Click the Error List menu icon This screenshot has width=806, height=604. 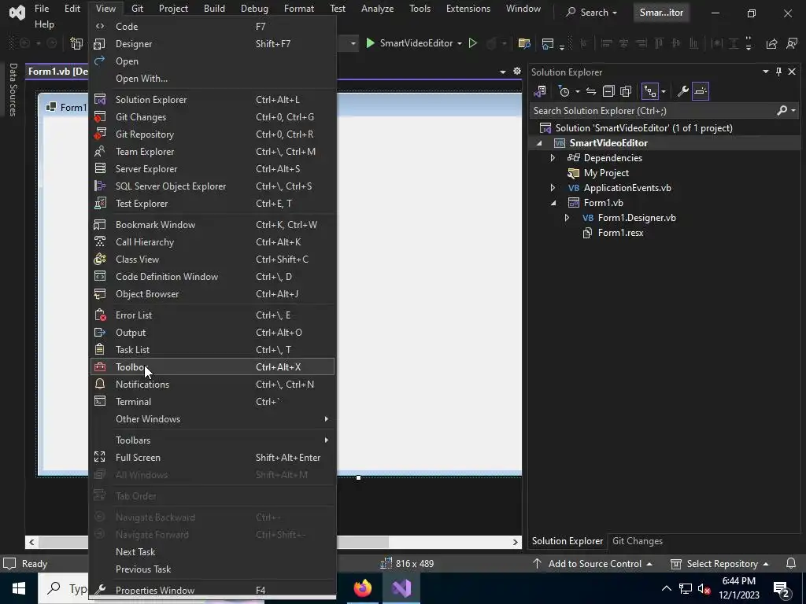(100, 315)
